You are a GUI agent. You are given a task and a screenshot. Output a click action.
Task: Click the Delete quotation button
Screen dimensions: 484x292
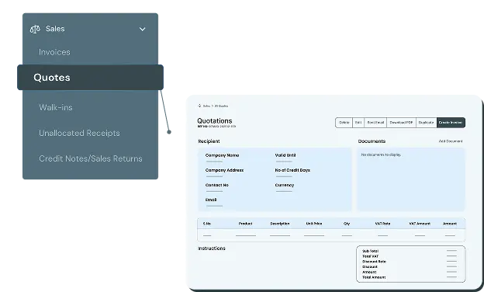[x=344, y=123]
